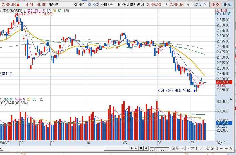Click the rewind double-arrow chart control

click(136, 148)
